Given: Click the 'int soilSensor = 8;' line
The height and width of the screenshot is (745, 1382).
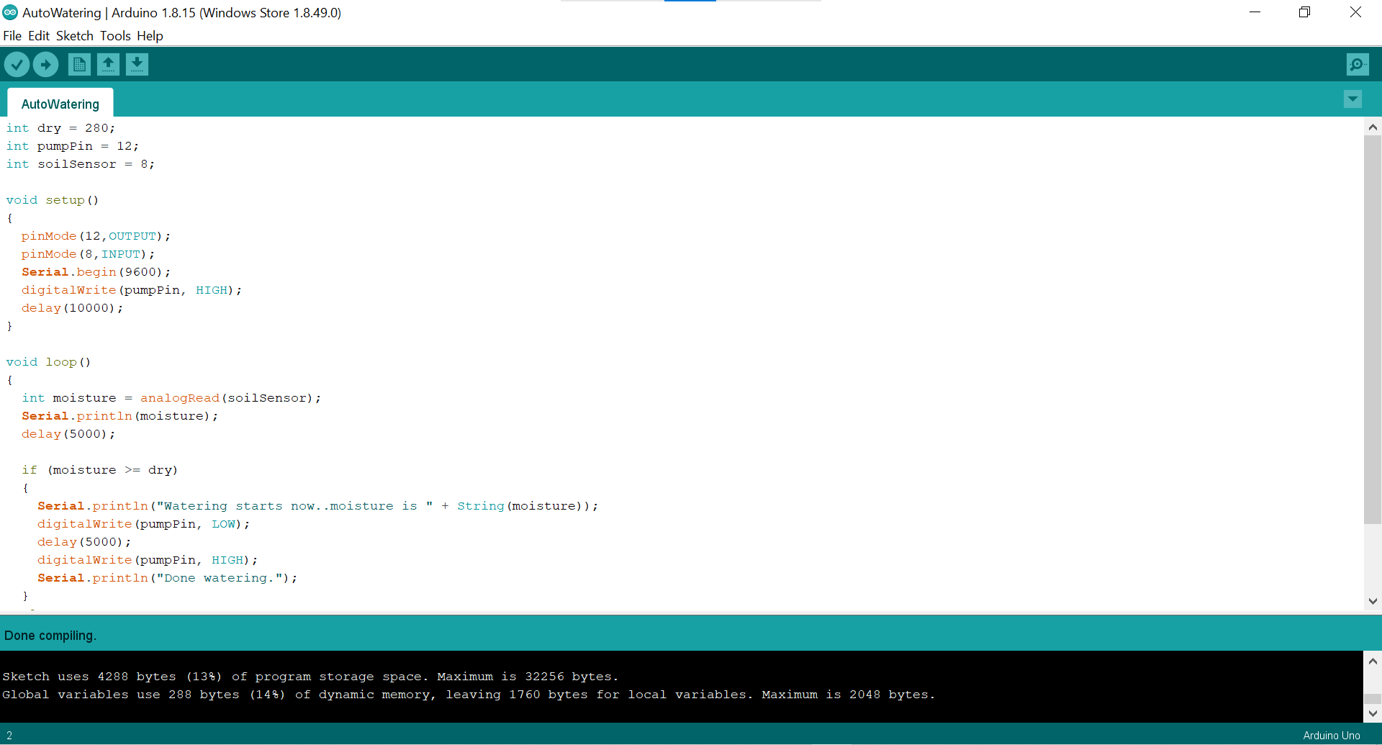Looking at the screenshot, I should pyautogui.click(x=80, y=164).
